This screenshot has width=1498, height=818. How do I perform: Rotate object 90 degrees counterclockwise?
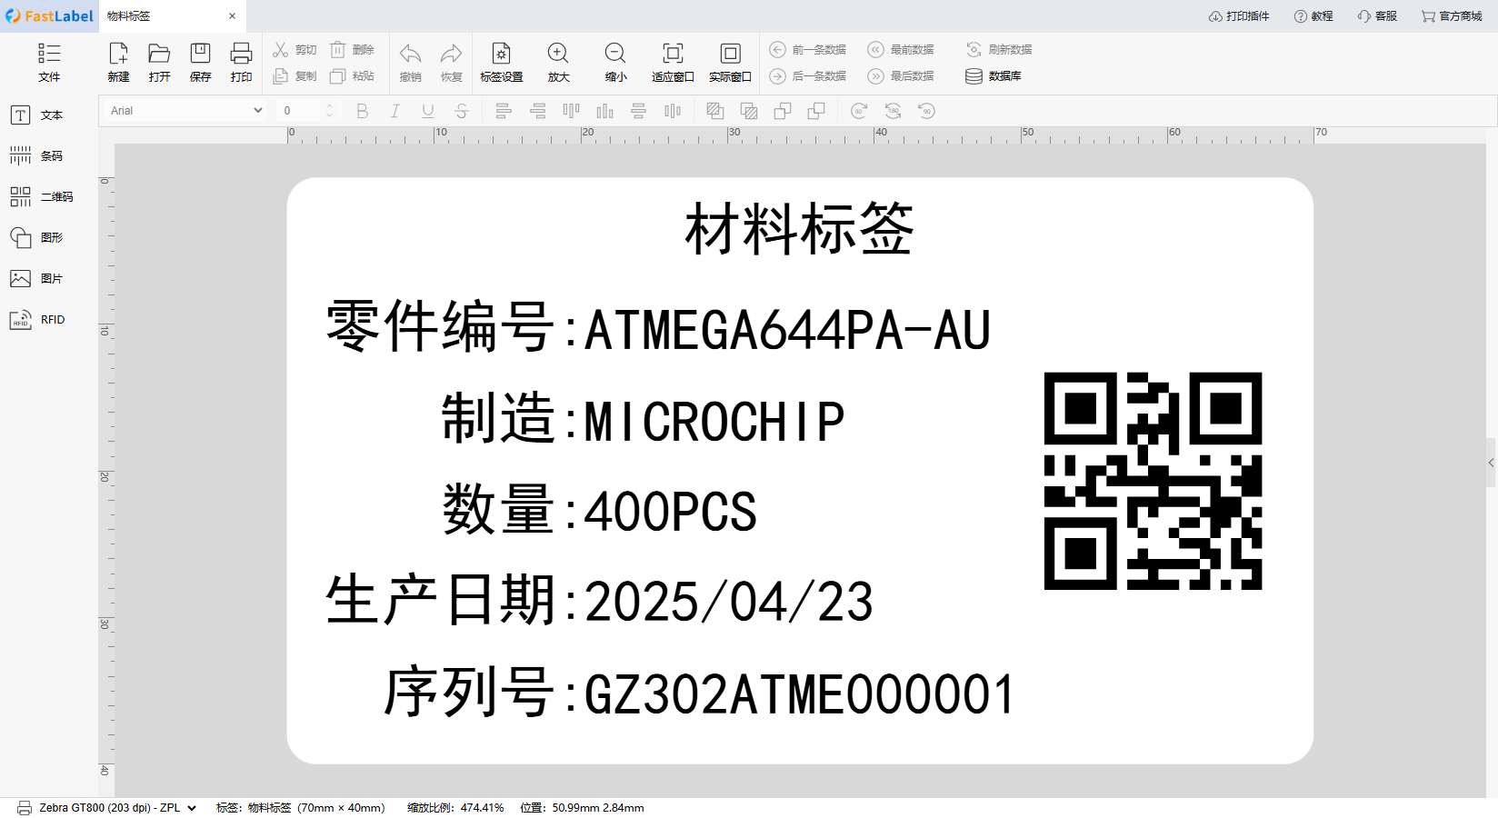[926, 111]
